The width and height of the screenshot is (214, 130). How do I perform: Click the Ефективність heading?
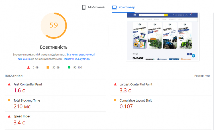click(54, 47)
